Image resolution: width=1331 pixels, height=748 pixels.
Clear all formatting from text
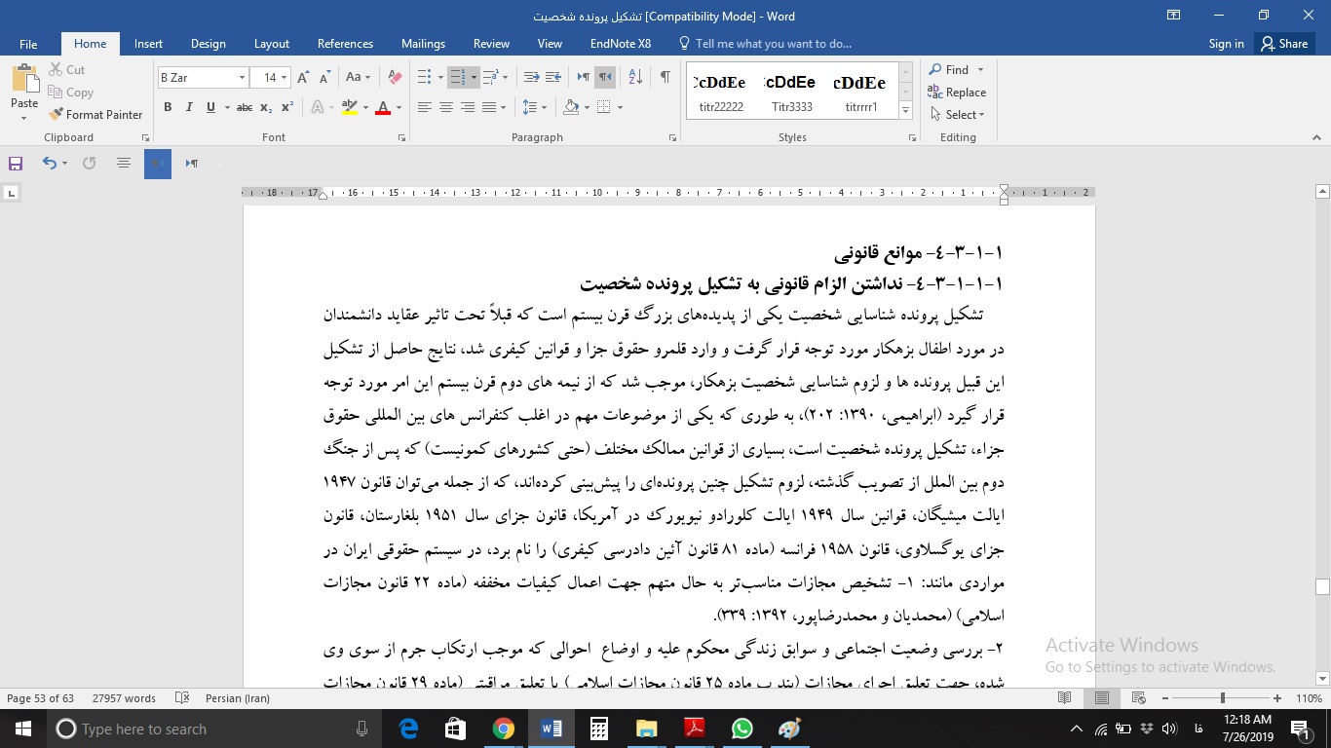(x=394, y=77)
